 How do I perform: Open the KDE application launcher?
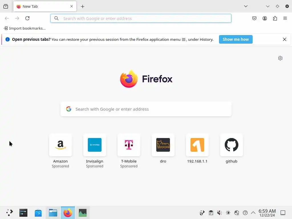pos(9,213)
